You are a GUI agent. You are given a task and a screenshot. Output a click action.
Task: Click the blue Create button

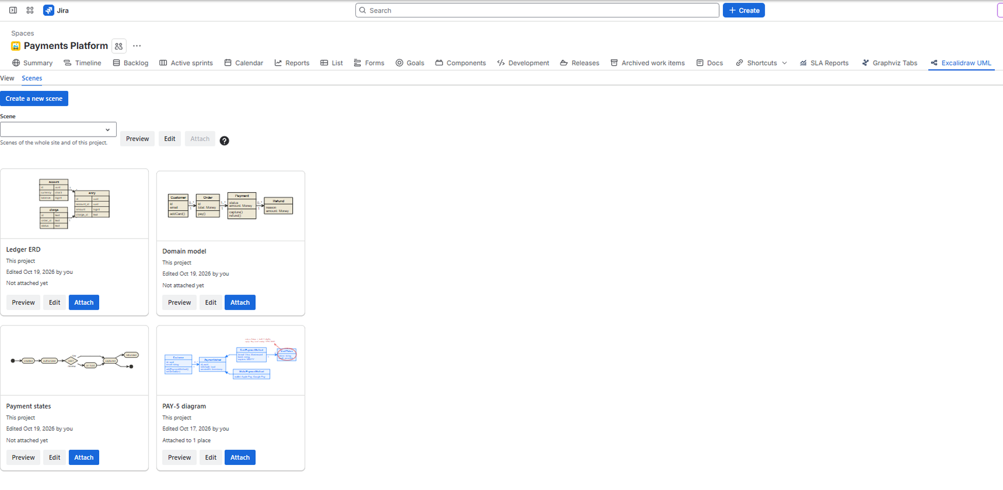744,10
